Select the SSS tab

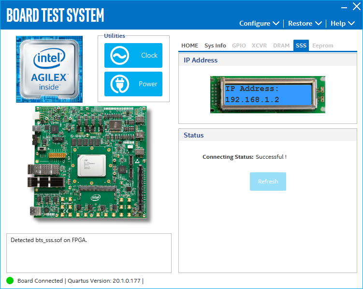301,46
